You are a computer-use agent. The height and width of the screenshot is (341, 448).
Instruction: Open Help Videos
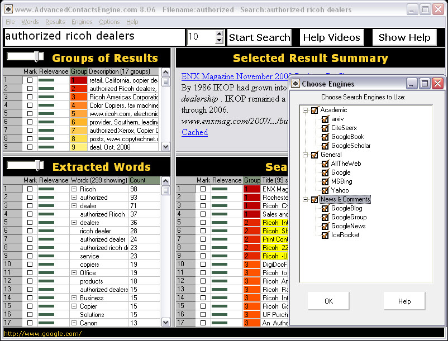[332, 37]
